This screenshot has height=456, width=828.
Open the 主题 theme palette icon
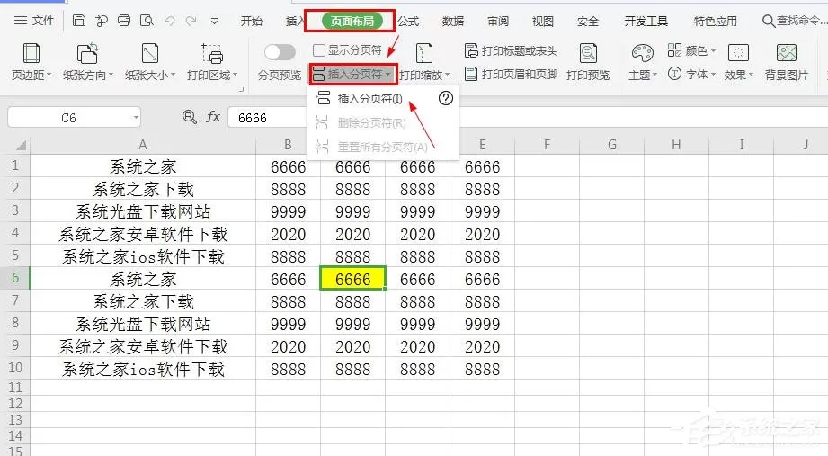642,53
